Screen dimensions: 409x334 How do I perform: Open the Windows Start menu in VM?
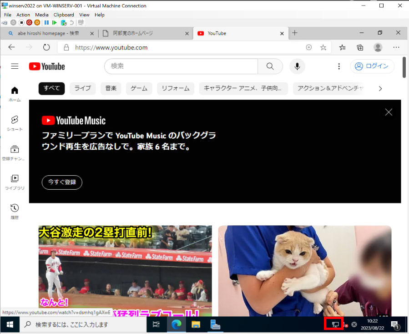coord(10,324)
